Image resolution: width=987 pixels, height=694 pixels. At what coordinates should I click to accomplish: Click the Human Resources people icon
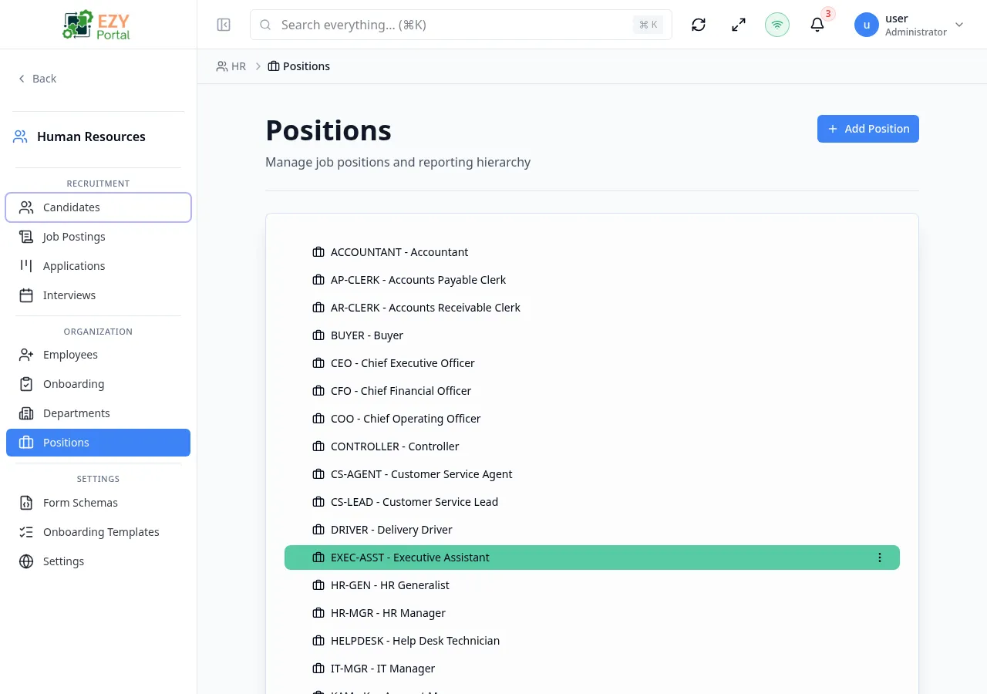pos(20,136)
